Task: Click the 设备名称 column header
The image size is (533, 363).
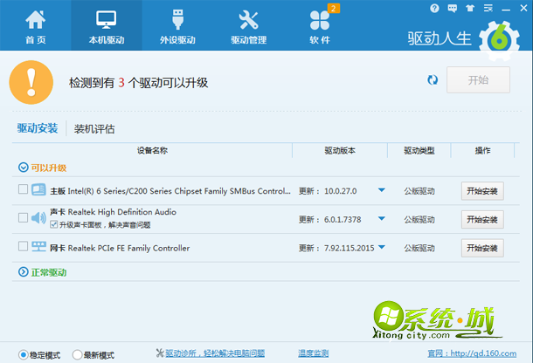Action: tap(152, 150)
